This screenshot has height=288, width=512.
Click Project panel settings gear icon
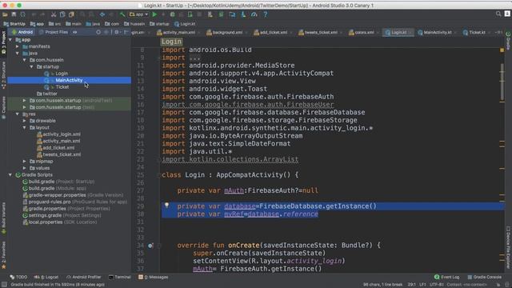click(x=117, y=32)
